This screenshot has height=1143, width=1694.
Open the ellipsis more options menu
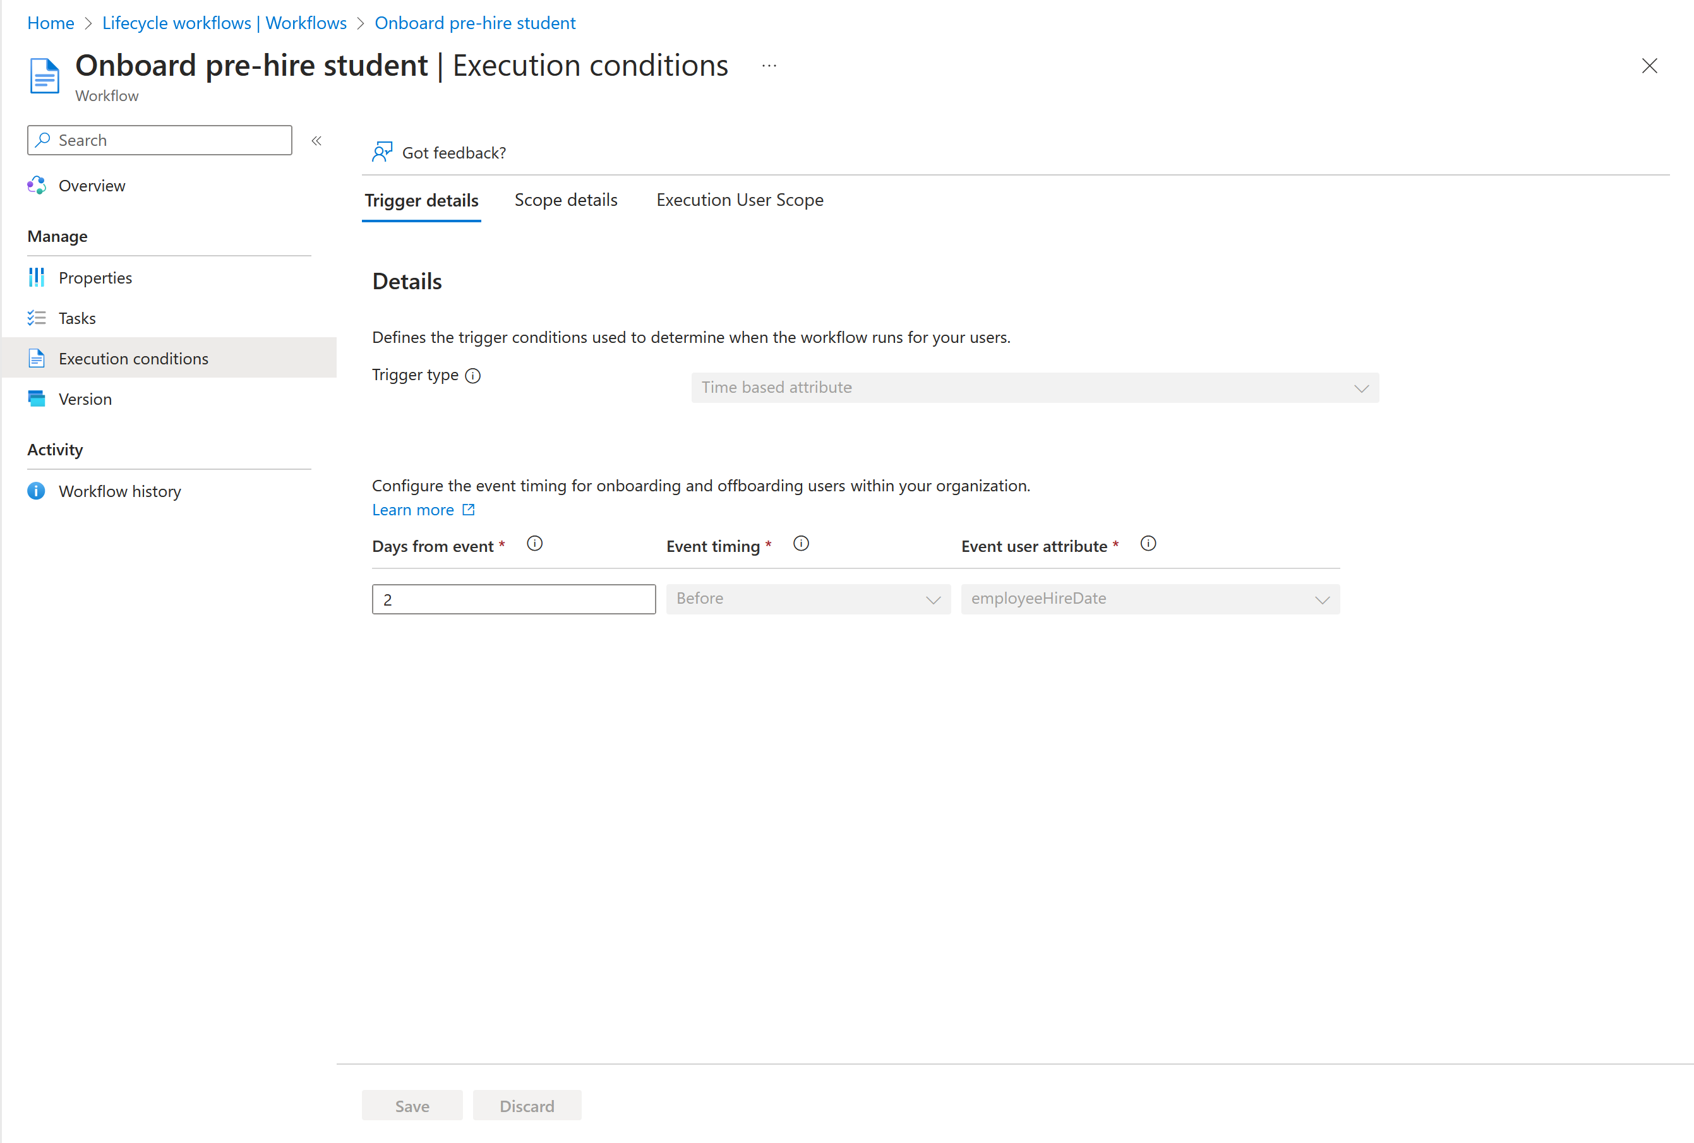(x=769, y=66)
